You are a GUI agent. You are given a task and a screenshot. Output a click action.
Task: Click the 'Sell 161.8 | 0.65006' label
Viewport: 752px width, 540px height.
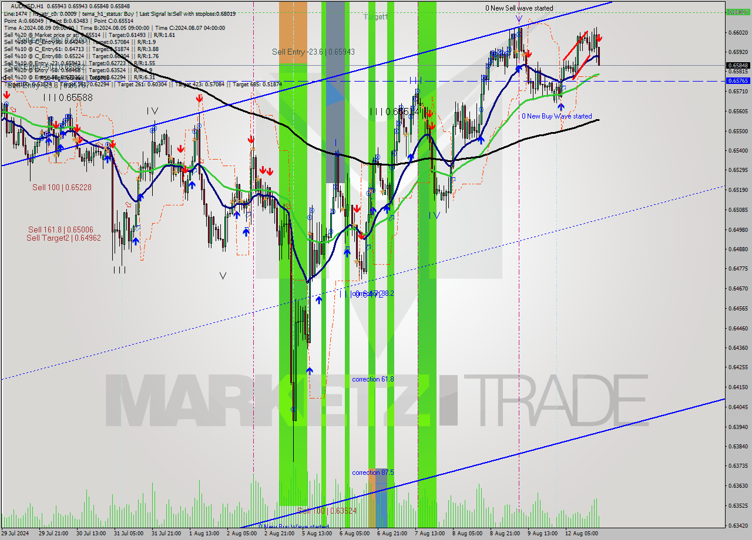pyautogui.click(x=61, y=230)
